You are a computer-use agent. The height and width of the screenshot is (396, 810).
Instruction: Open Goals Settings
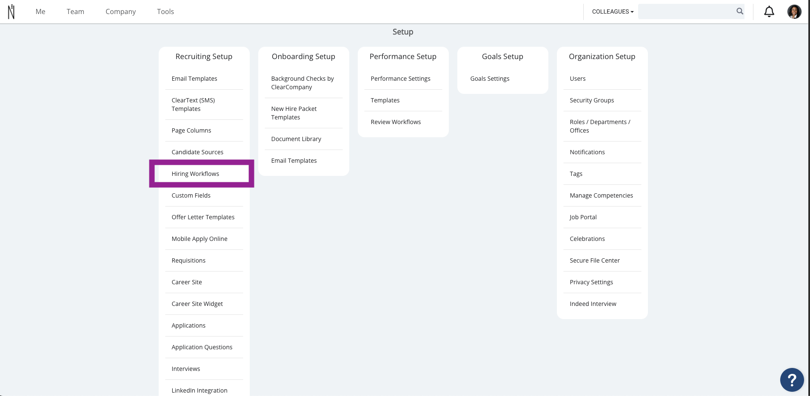pos(490,79)
